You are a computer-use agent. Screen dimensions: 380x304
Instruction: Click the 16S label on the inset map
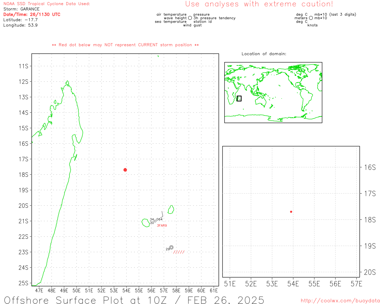pos(370,167)
